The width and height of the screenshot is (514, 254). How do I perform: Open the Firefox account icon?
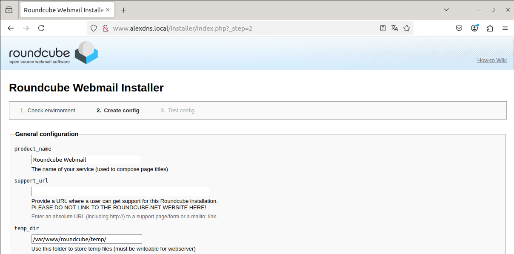474,28
